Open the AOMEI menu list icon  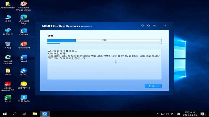pyautogui.click(x=154, y=25)
